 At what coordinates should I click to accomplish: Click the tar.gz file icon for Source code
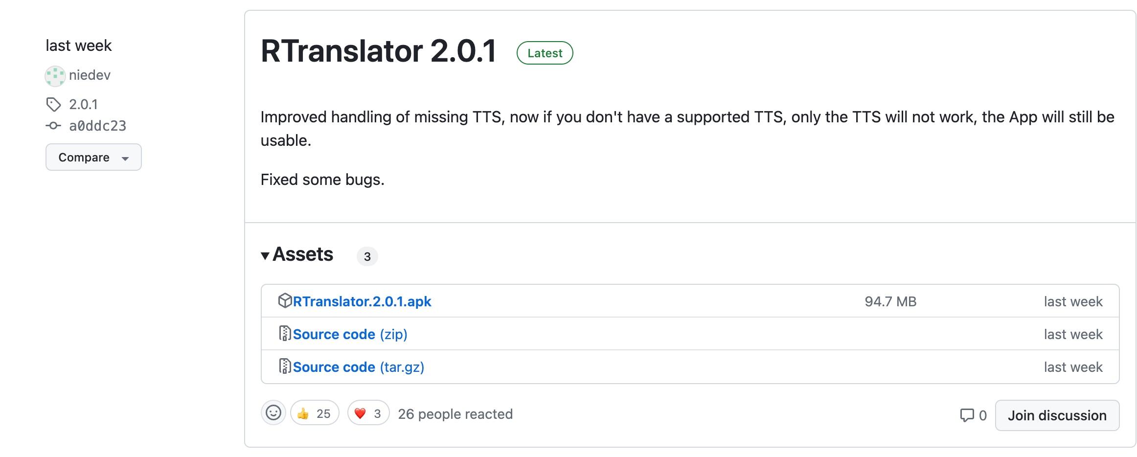pyautogui.click(x=285, y=366)
